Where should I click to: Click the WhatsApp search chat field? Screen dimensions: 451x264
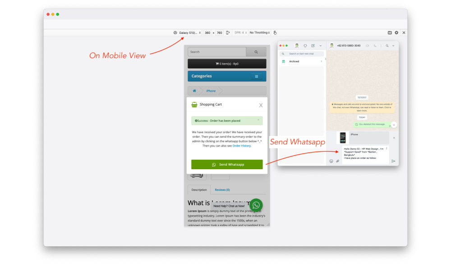302,54
